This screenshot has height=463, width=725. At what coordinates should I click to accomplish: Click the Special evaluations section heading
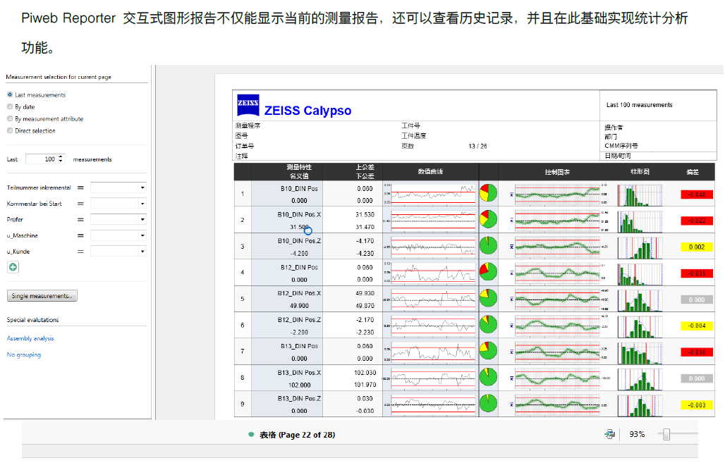[33, 320]
